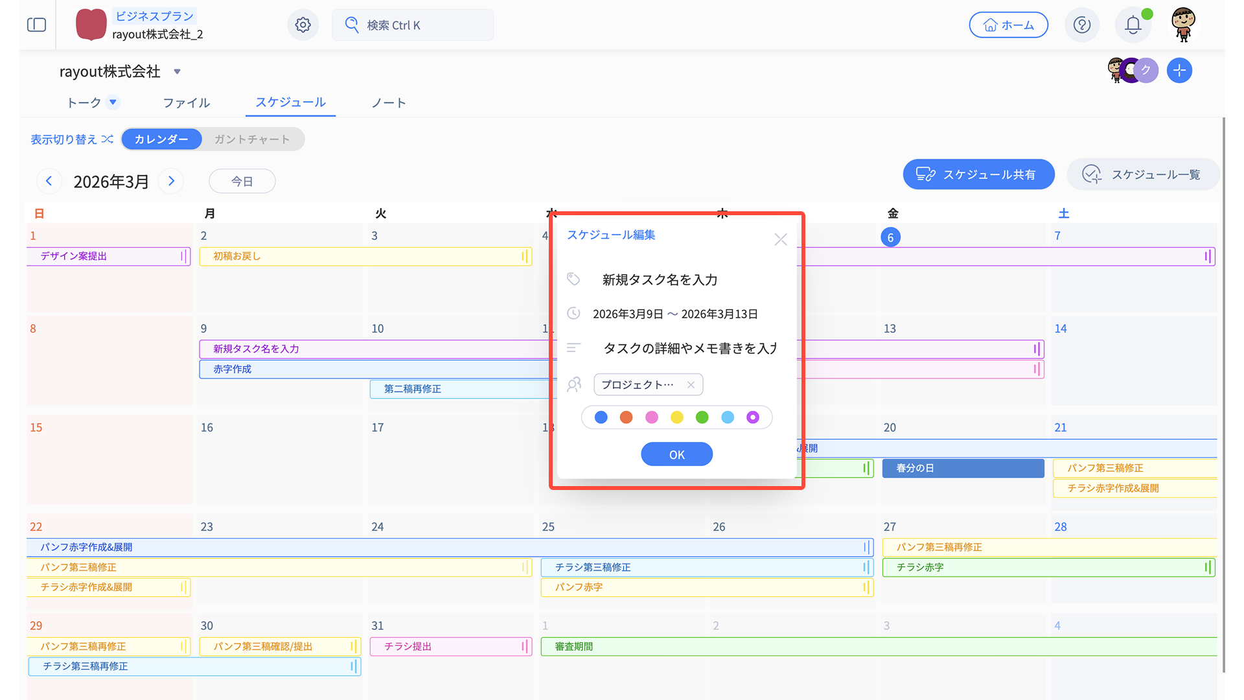This screenshot has height=700, width=1244.
Task: Open the ノート tab
Action: [388, 102]
